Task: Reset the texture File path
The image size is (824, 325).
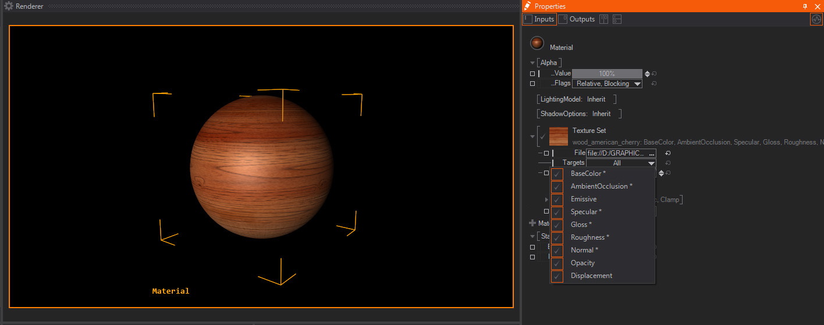Action: [x=668, y=153]
